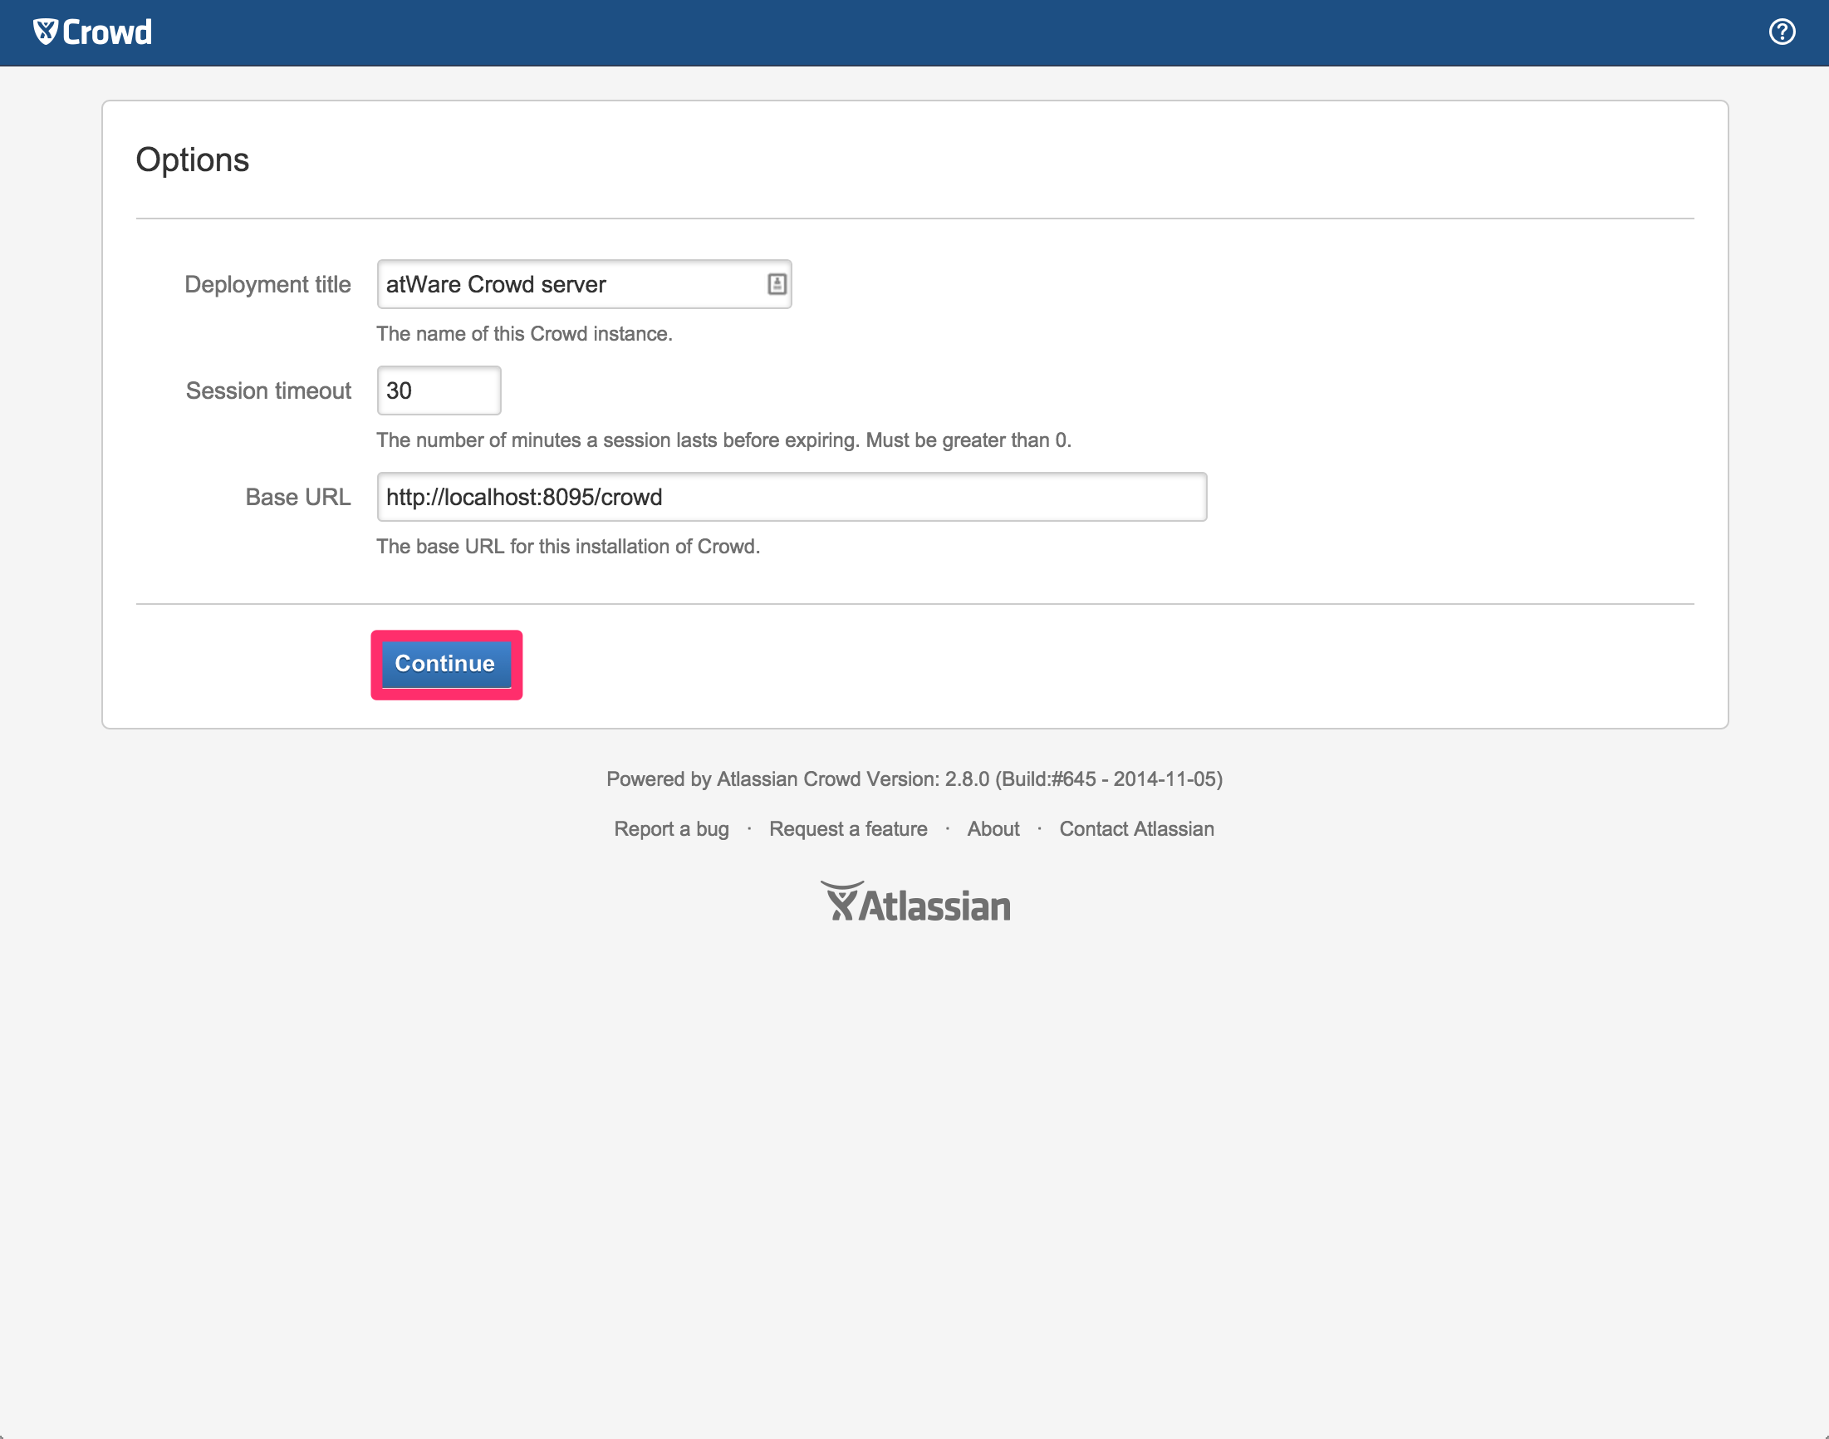The width and height of the screenshot is (1829, 1439).
Task: Click the contact autofill icon in Deployment title
Action: tap(777, 284)
